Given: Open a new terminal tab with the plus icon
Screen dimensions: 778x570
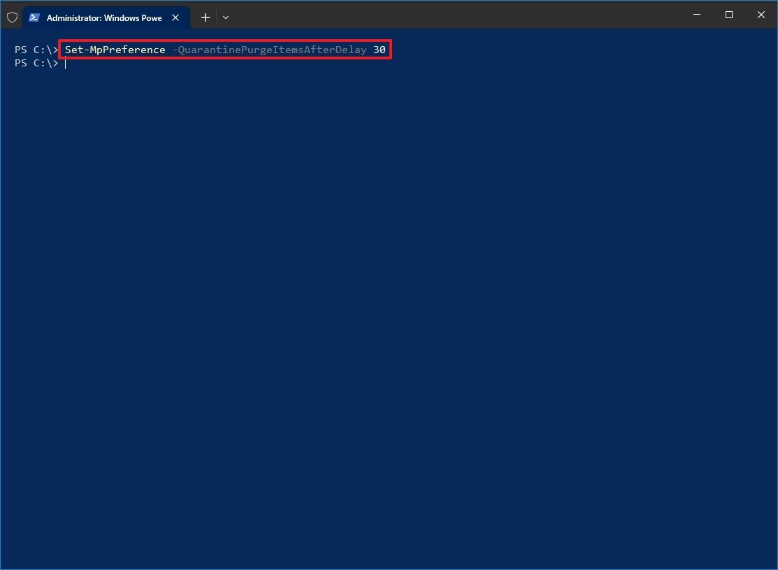Looking at the screenshot, I should [x=205, y=17].
